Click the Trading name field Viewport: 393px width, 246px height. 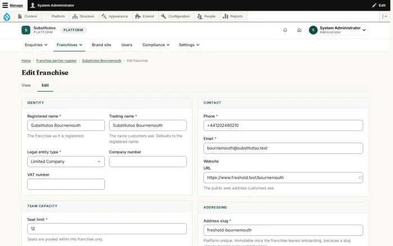148,125
